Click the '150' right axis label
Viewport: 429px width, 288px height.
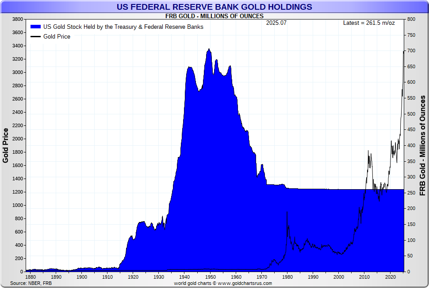coord(411,225)
